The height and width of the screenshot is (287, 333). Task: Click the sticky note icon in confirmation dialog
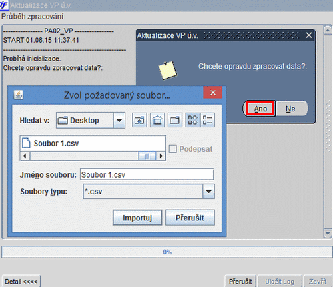click(x=168, y=70)
